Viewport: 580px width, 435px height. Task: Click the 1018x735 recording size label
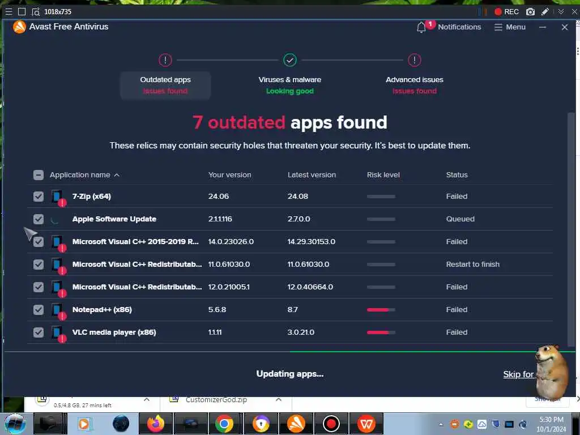pyautogui.click(x=58, y=12)
